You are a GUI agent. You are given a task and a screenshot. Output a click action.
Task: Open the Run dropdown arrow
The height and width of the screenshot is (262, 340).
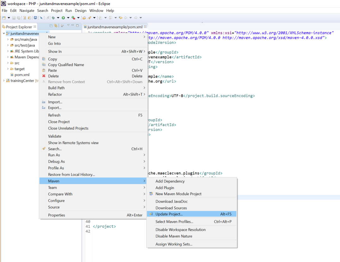[x=68, y=18]
